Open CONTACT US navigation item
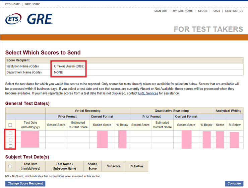This screenshot has height=188, width=248. coord(234,11)
